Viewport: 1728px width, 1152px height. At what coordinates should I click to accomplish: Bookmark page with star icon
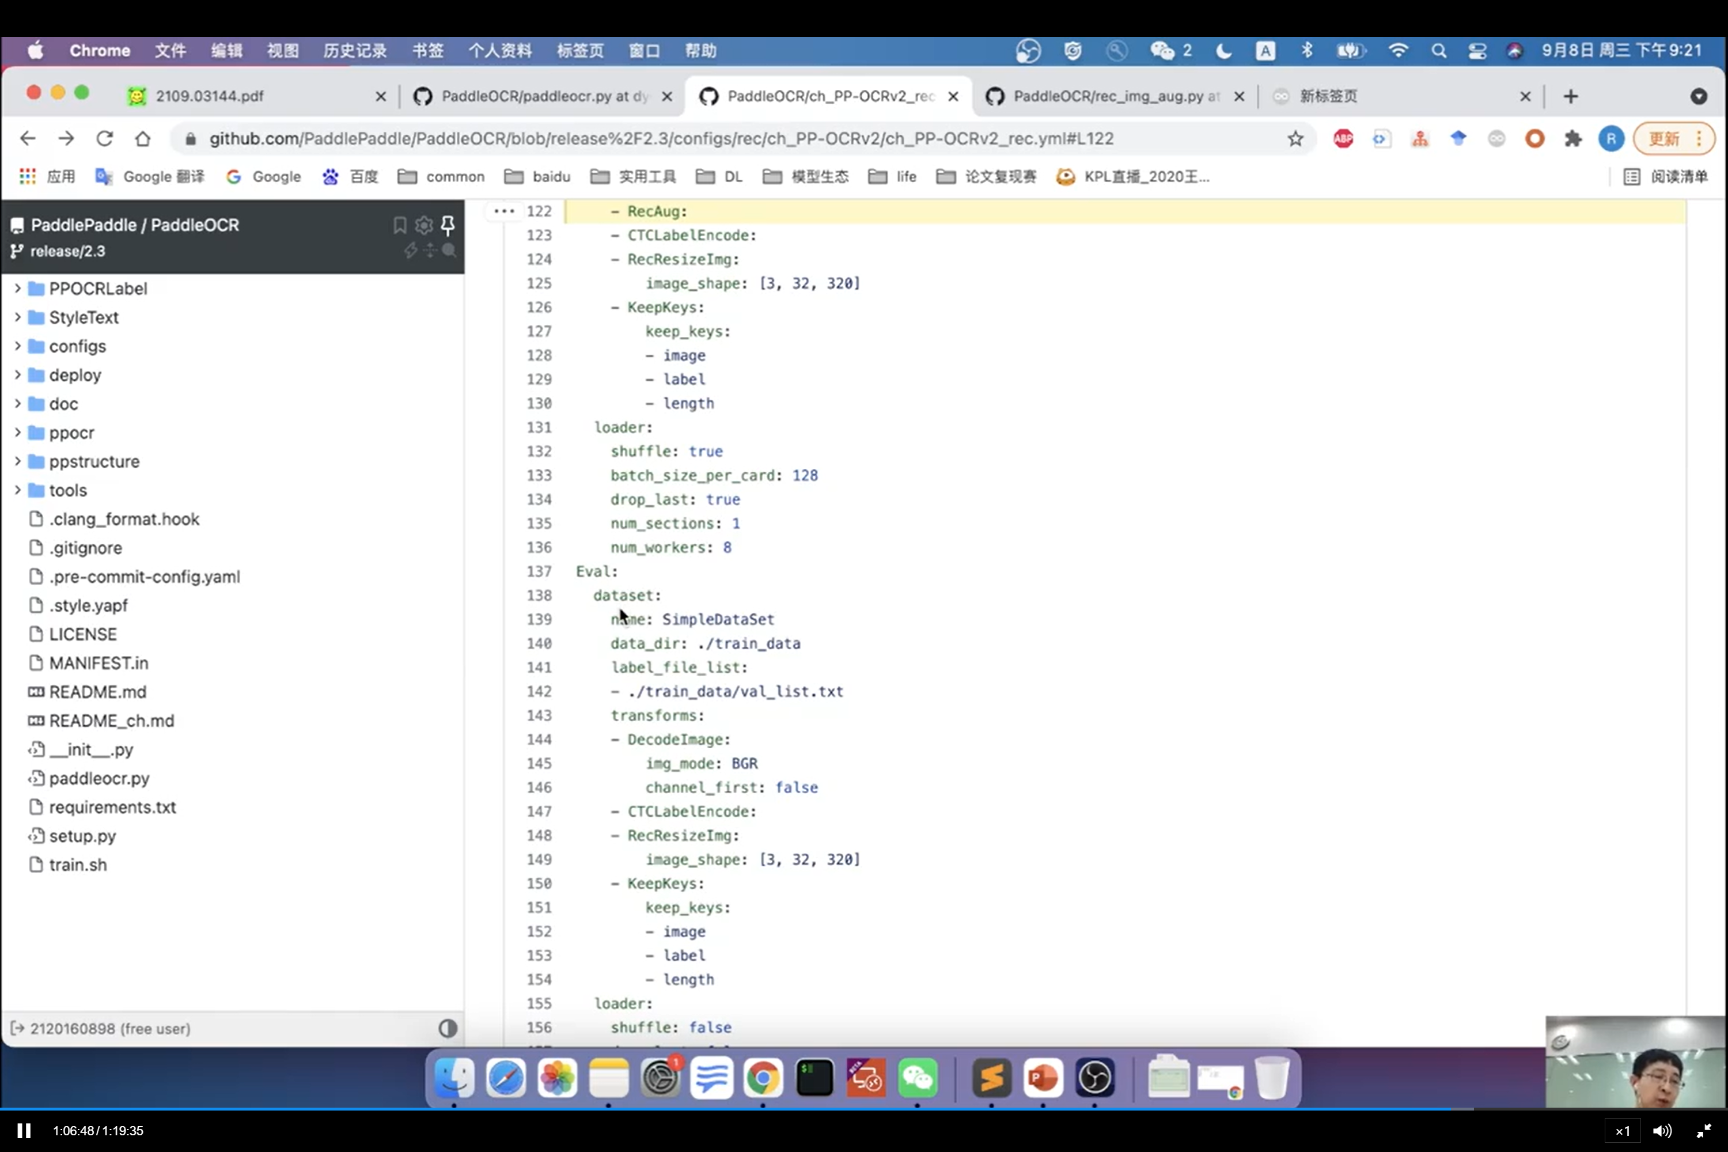[x=1295, y=139]
